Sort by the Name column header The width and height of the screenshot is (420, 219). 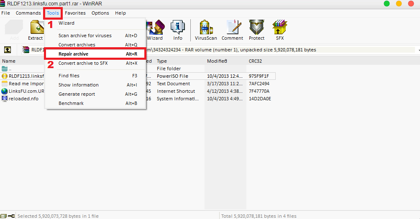pyautogui.click(x=9, y=61)
